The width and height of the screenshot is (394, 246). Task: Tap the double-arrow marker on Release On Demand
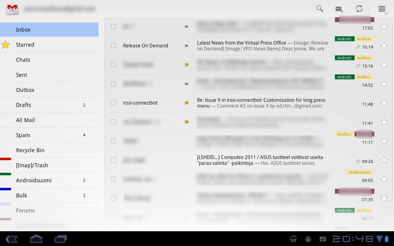click(x=186, y=46)
